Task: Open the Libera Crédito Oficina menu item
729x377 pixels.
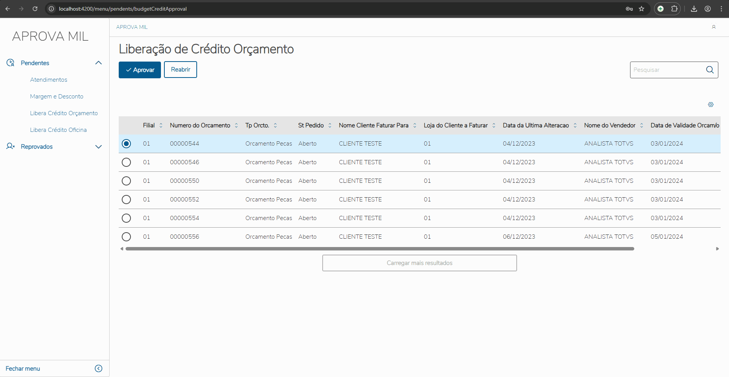Action: point(58,130)
